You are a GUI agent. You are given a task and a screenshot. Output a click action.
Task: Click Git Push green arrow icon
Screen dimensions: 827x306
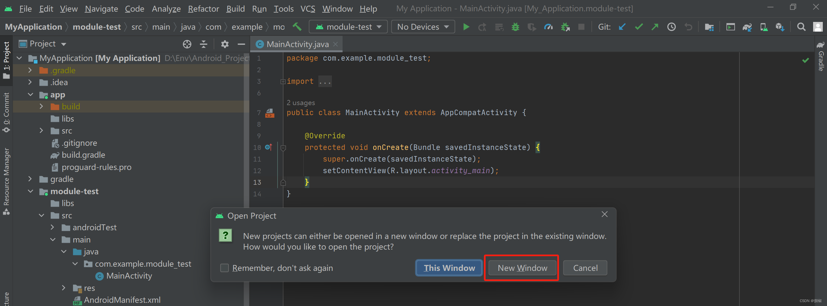click(655, 27)
